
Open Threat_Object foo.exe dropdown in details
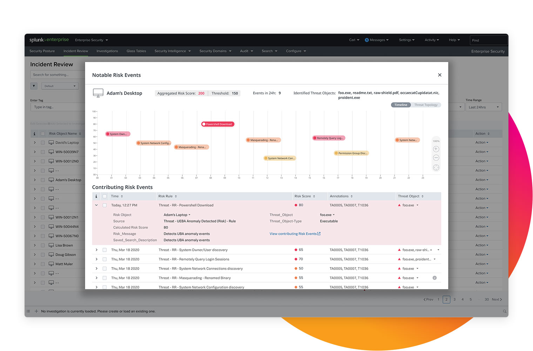(x=328, y=215)
